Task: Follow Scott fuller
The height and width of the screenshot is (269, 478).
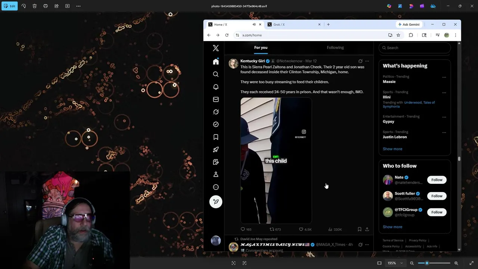Action: [x=437, y=196]
